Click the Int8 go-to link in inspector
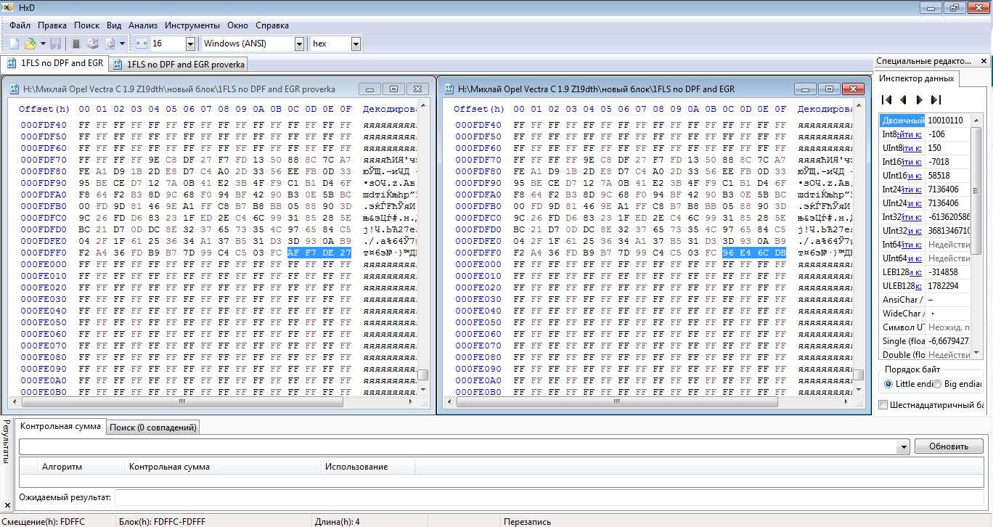 click(x=910, y=134)
